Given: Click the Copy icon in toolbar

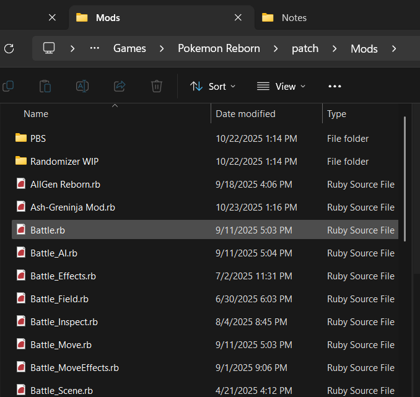Looking at the screenshot, I should click(8, 86).
